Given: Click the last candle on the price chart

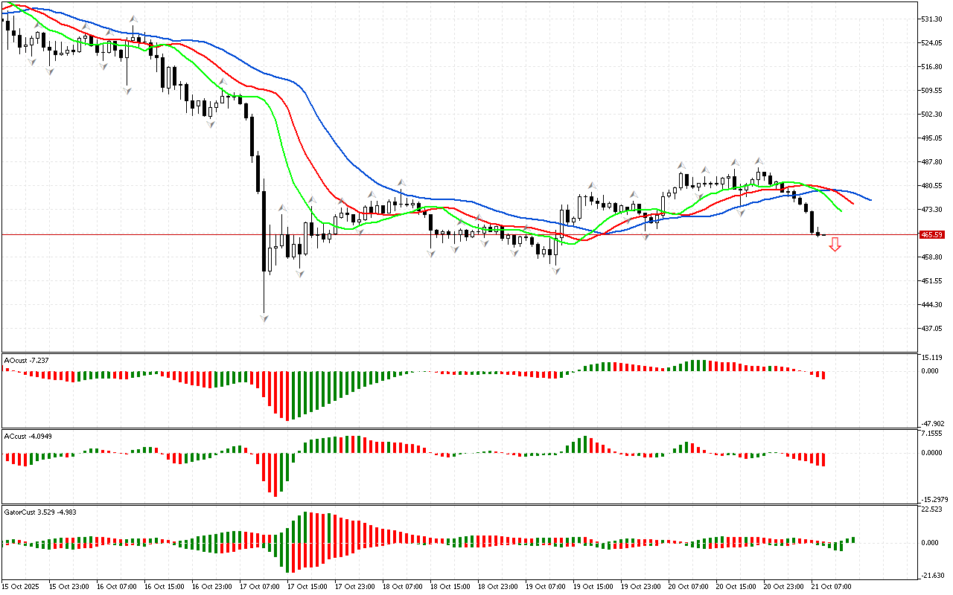Looking at the screenshot, I should pos(823,235).
